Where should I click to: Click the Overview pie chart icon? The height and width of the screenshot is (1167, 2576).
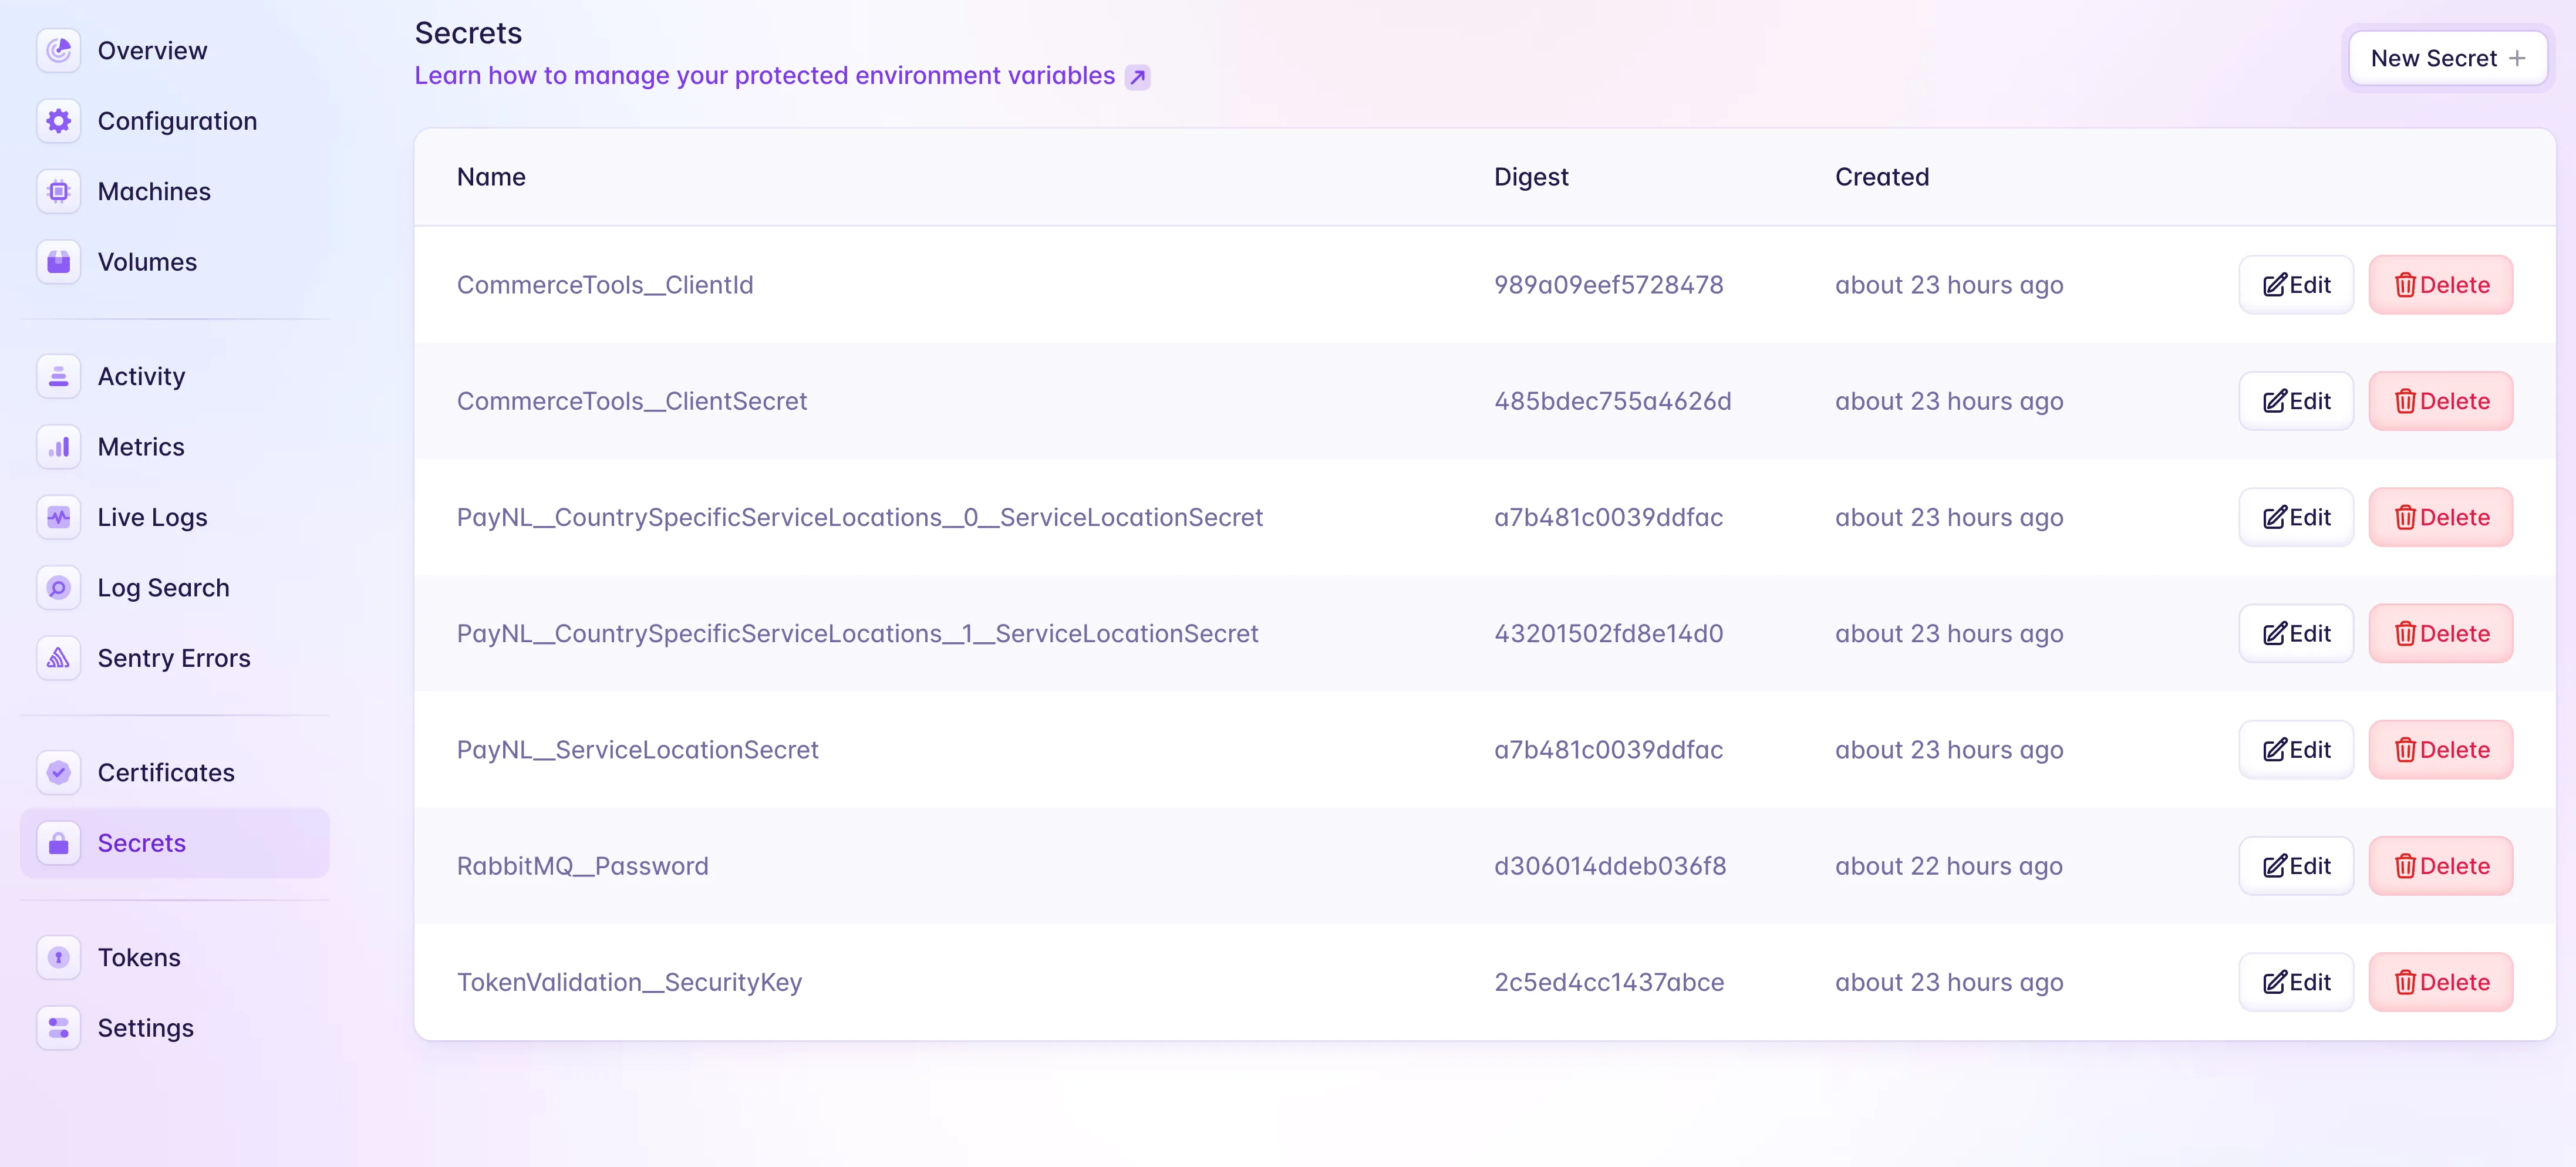[x=59, y=50]
